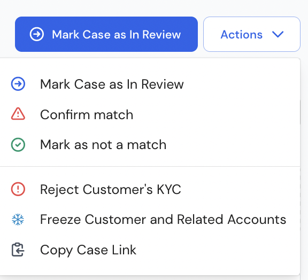Choose Copy Case Link
Screen dimensions: 308x280
150,250
